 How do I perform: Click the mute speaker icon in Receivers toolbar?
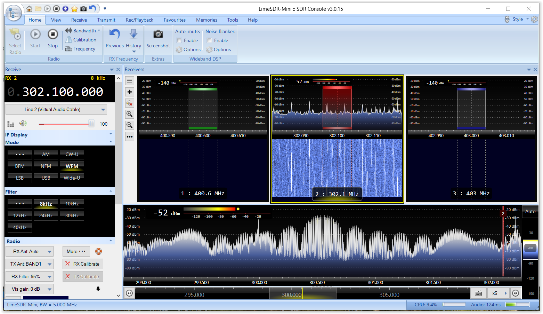pos(130,103)
